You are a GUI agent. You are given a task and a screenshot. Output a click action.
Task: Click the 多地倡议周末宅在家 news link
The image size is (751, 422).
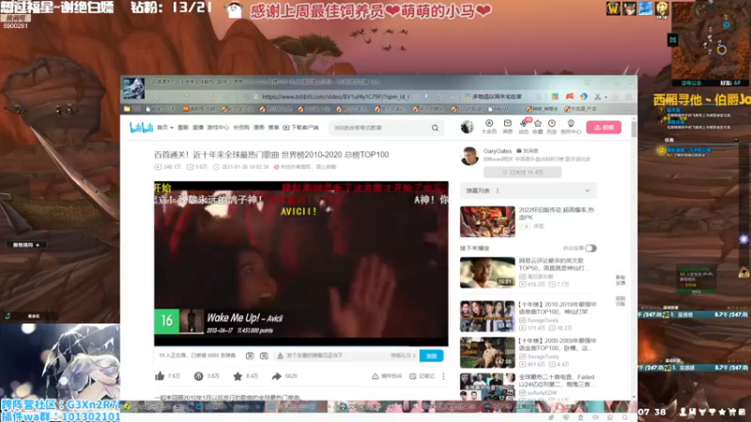coord(497,97)
